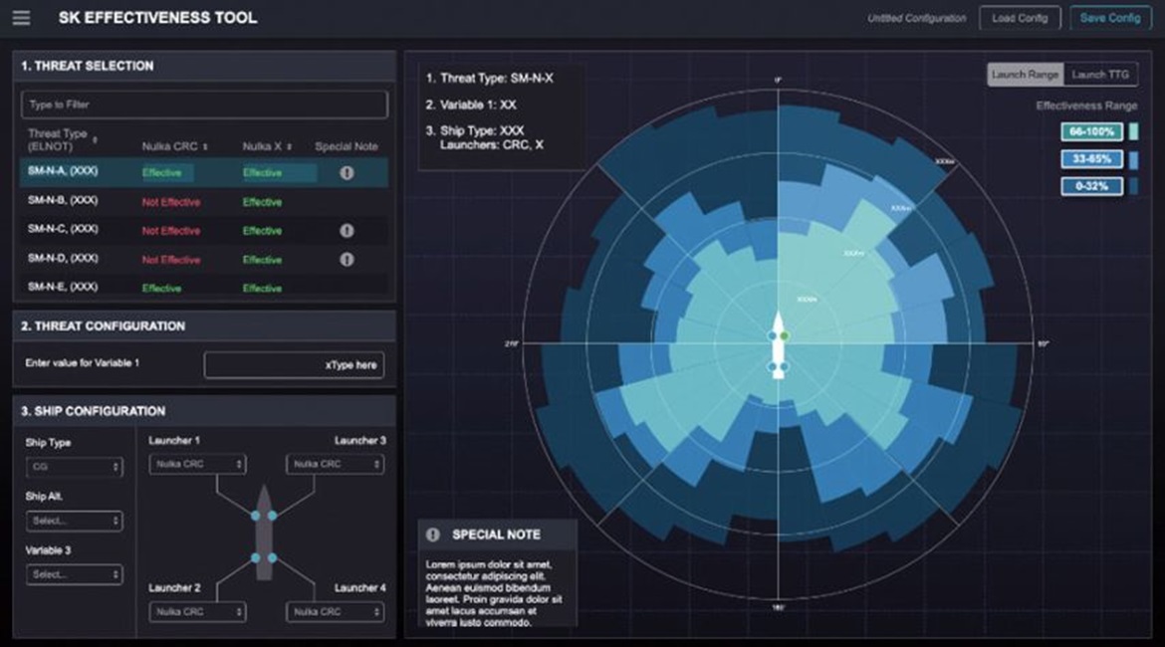Sort by Threat Type column arrows
This screenshot has height=647, width=1165.
click(96, 139)
